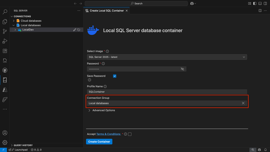Go back with the navigation arrow
Image resolution: width=270 pixels, height=152 pixels.
[75, 4]
